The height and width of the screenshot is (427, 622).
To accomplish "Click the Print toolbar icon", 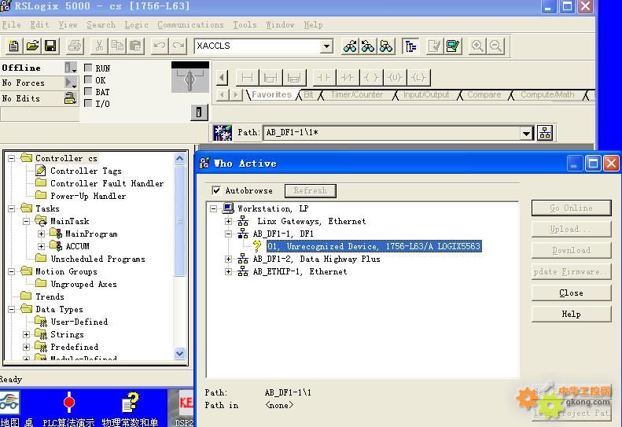I will [75, 46].
